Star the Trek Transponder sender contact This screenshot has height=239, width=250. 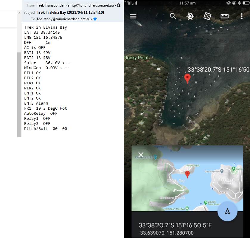[x=119, y=5]
